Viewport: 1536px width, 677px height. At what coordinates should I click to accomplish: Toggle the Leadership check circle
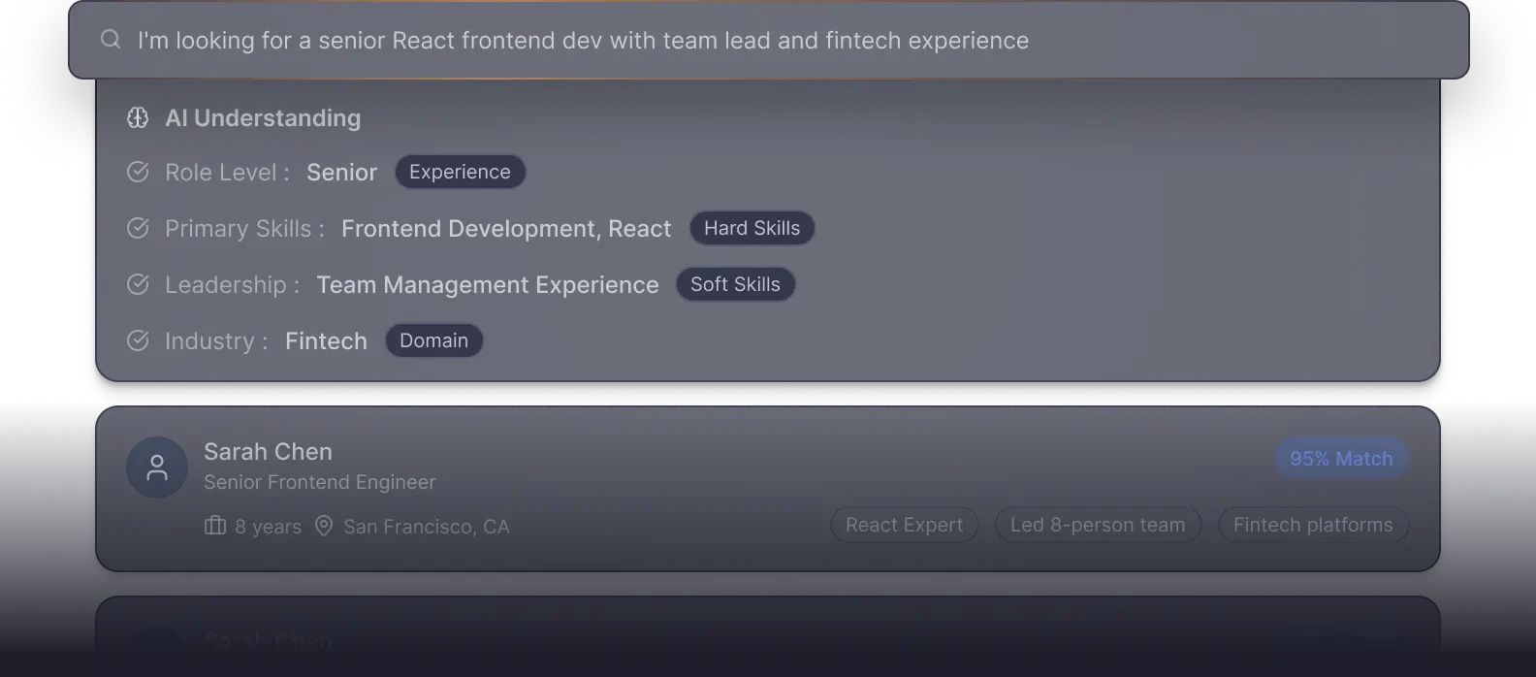[x=138, y=284]
